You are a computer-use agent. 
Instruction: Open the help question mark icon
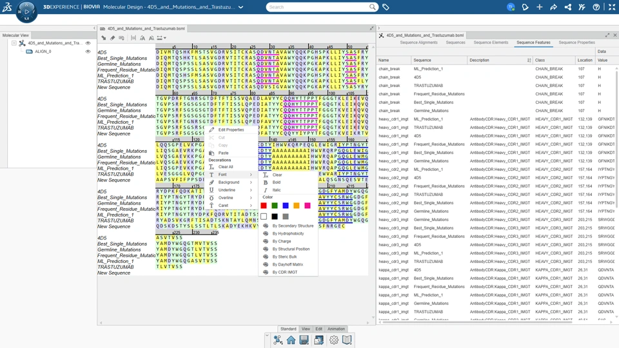click(x=596, y=6)
